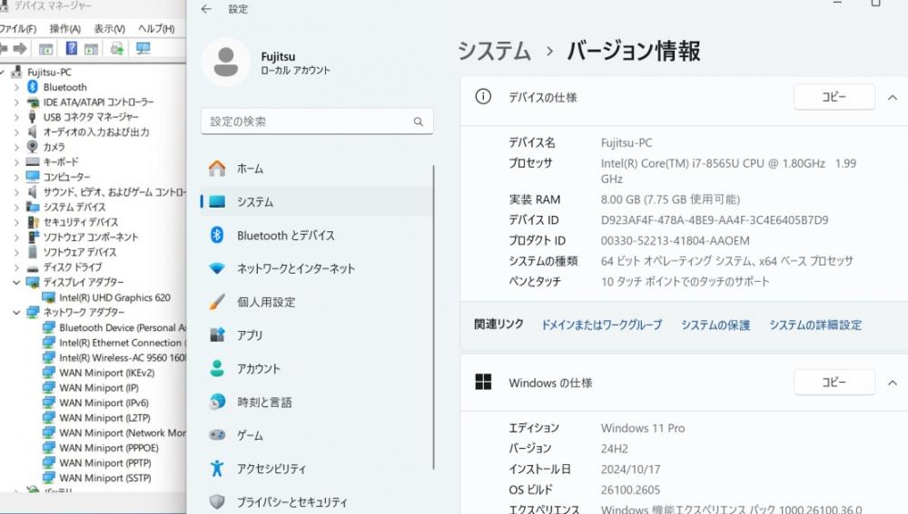Select システム in Settings sidebar
The width and height of the screenshot is (908, 514).
317,201
